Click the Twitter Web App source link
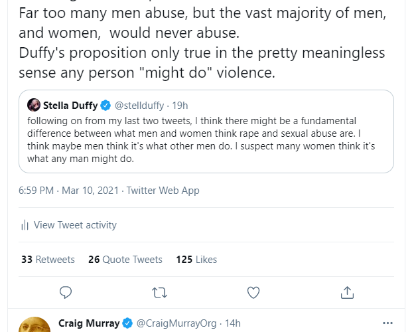This screenshot has height=332, width=418. tap(163, 191)
